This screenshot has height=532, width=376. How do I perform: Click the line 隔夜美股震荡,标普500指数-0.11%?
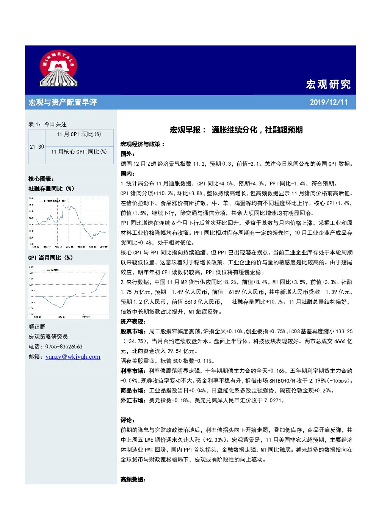pos(168,361)
